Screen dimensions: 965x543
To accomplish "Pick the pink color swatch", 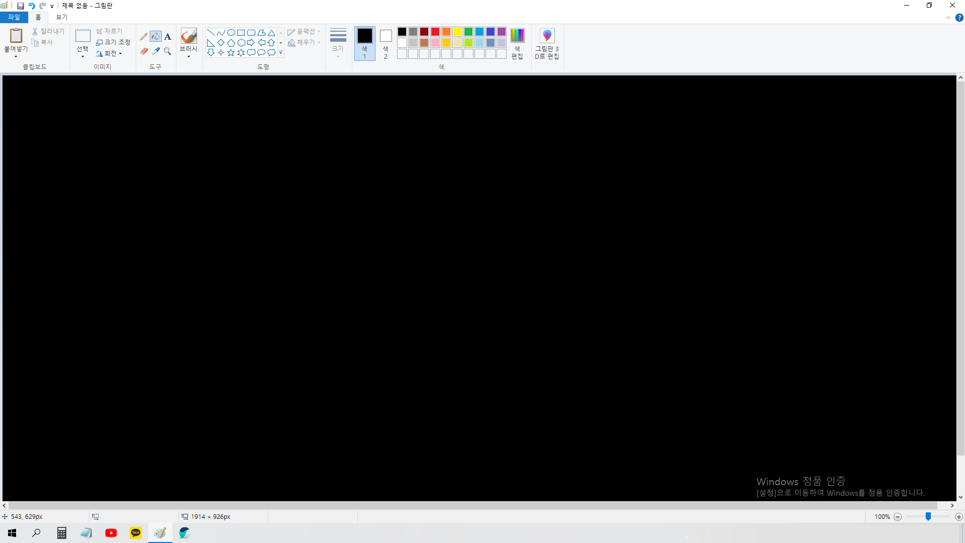I will coord(435,43).
